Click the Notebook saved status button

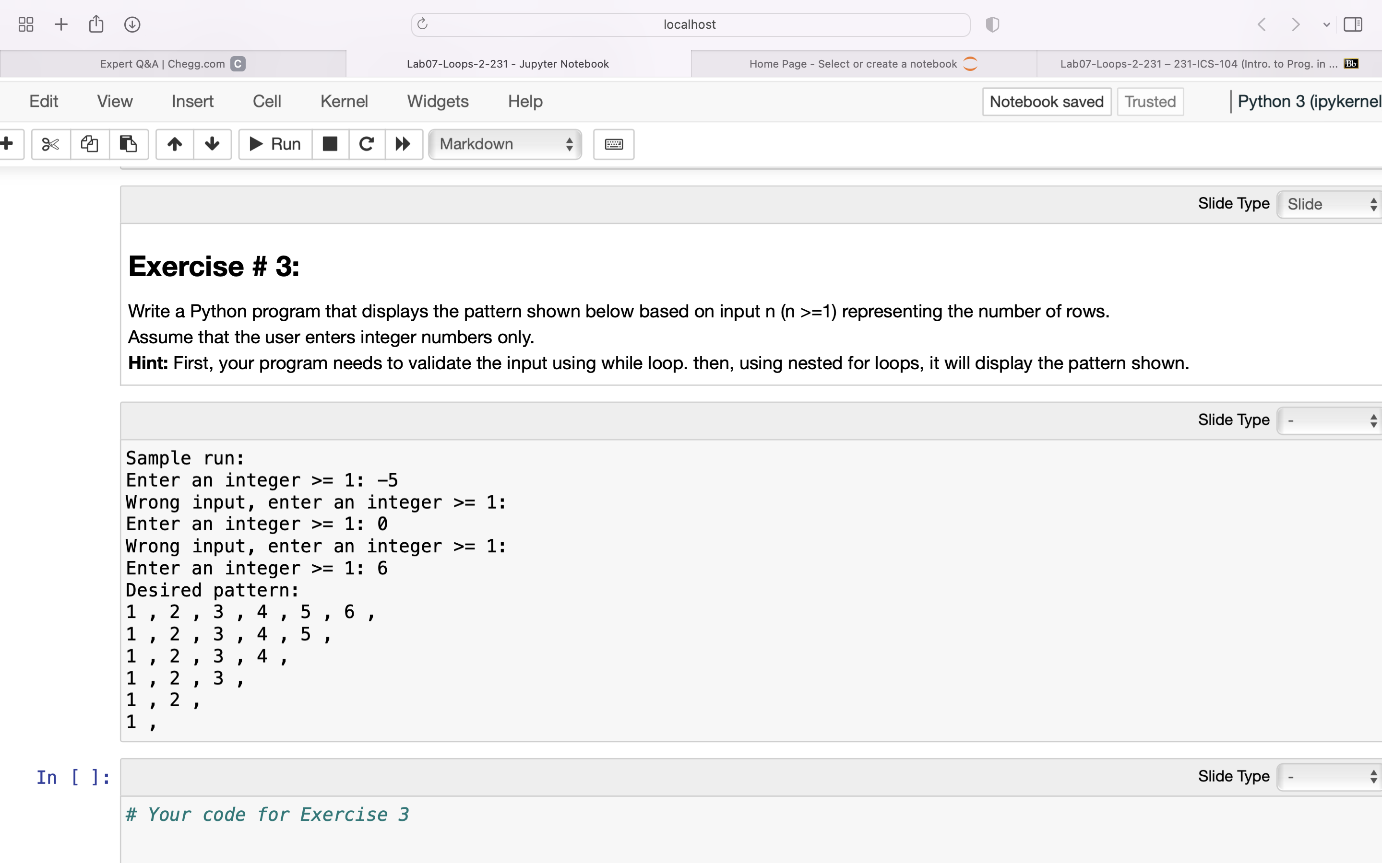pos(1047,100)
